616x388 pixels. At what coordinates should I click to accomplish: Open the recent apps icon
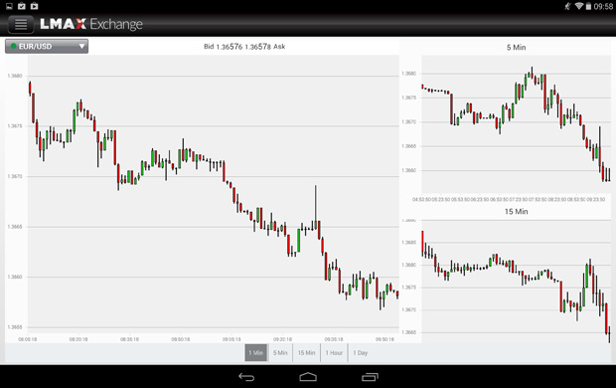tap(370, 377)
